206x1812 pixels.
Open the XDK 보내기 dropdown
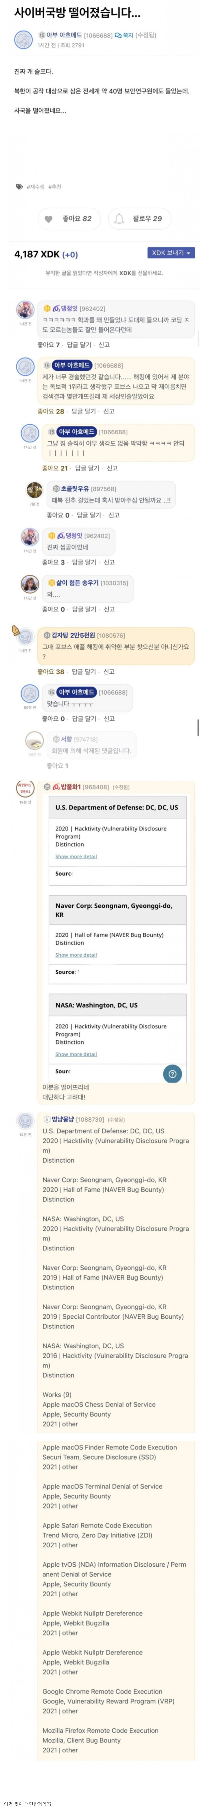(171, 253)
